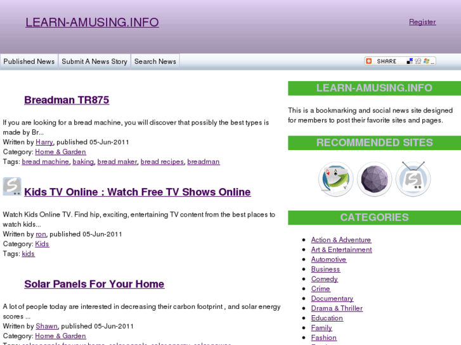Click the 'bread recipes' tag
461x345 pixels.
pos(162,162)
